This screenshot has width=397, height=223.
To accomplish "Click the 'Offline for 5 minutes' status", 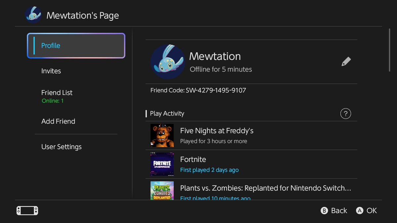I will coord(221,69).
